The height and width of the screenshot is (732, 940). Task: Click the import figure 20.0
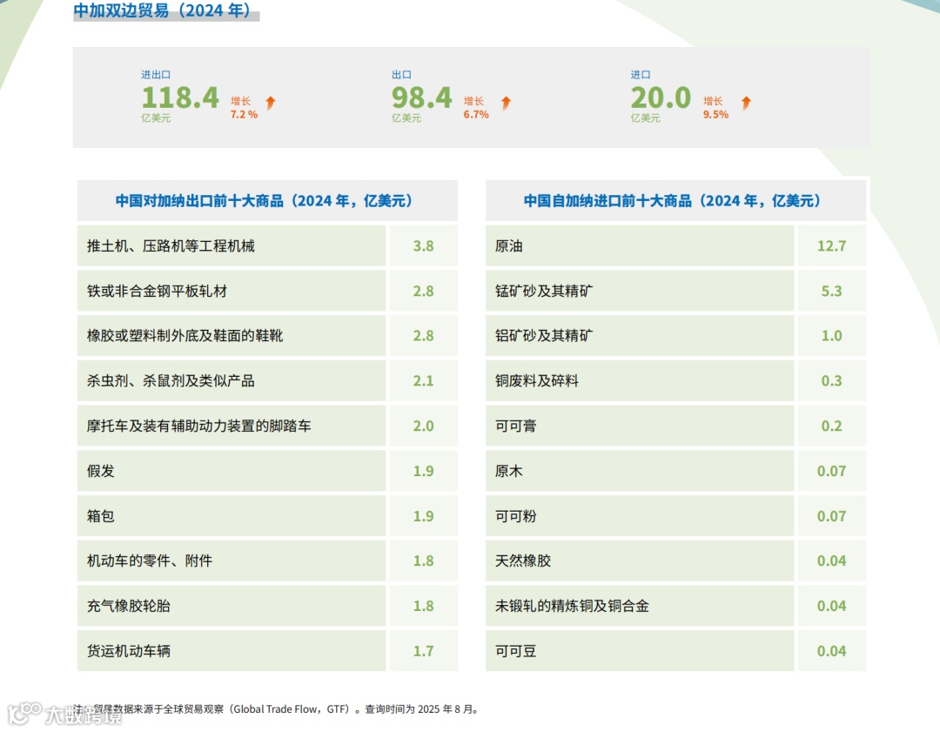tap(661, 97)
